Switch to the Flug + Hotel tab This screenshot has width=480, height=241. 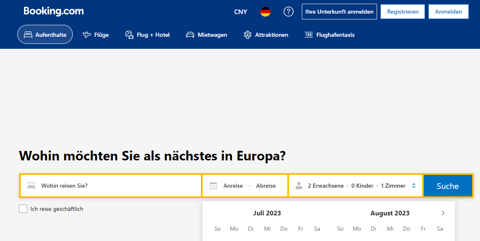coord(148,35)
